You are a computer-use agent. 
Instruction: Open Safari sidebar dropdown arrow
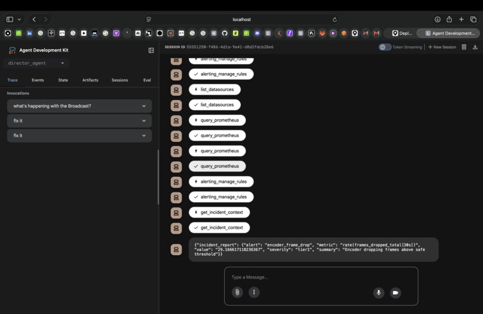point(19,19)
